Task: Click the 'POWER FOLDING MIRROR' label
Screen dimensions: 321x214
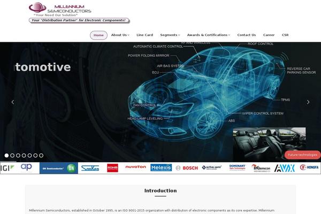Action: [x=148, y=56]
